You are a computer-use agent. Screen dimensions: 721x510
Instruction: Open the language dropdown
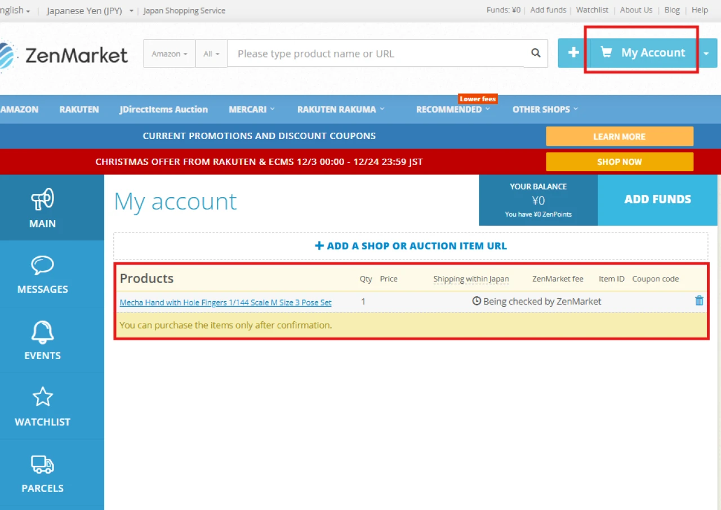[x=15, y=10]
